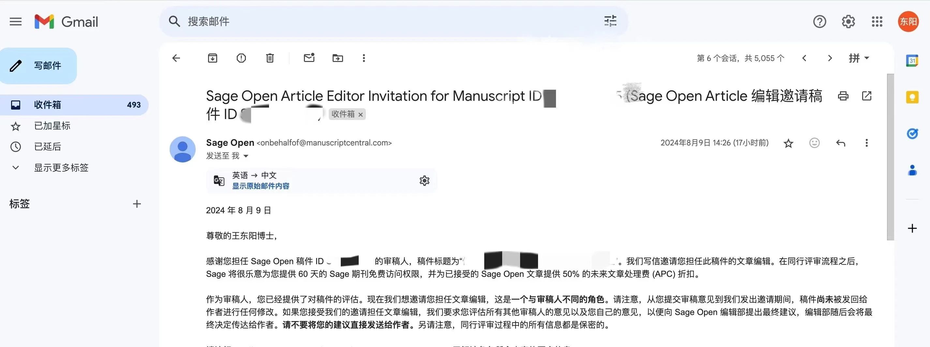Open Contacts side panel
This screenshot has height=347, width=930.
pos(912,170)
